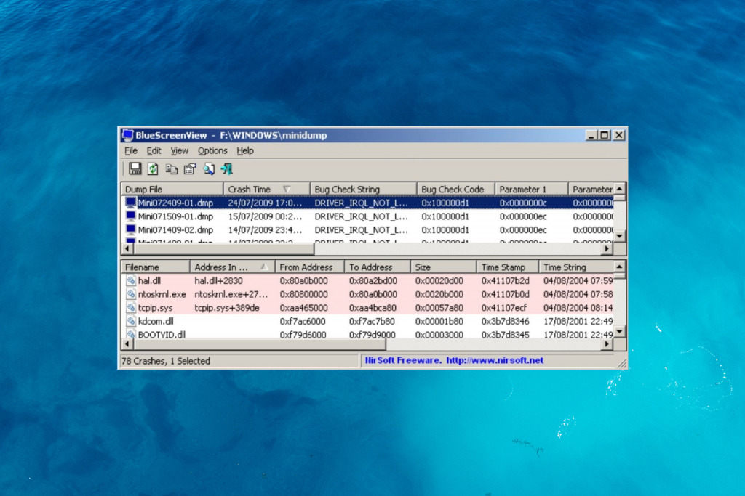The width and height of the screenshot is (745, 496).
Task: Open the Options menu
Action: [x=212, y=150]
